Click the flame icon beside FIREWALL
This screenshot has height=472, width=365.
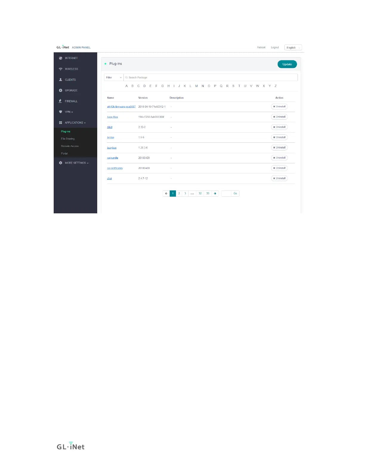coord(60,101)
